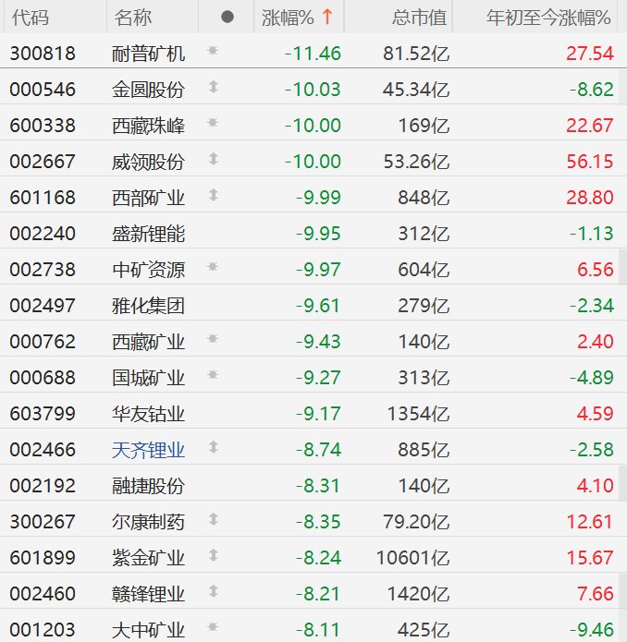Click year-to-date value 56.15
This screenshot has width=627, height=642.
click(590, 162)
